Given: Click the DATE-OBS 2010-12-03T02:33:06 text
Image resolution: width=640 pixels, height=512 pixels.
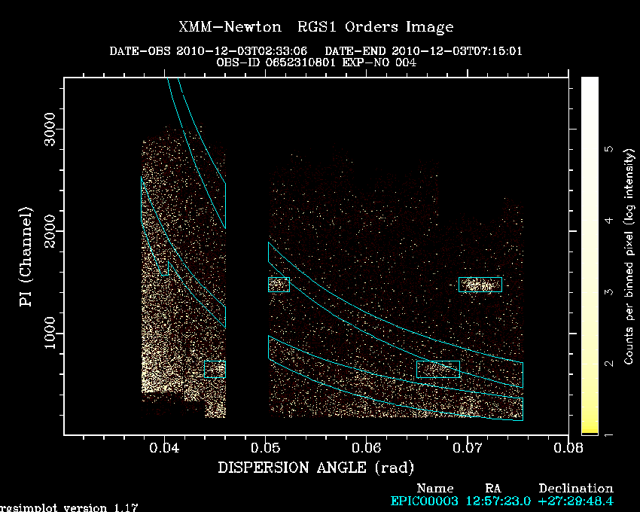Looking at the screenshot, I should pyautogui.click(x=208, y=51).
